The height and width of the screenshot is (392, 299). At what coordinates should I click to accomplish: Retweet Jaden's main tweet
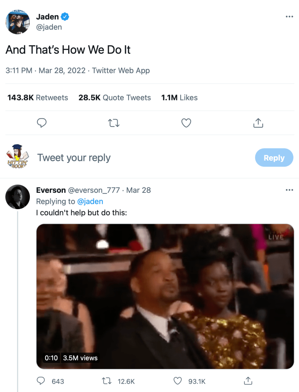114,123
